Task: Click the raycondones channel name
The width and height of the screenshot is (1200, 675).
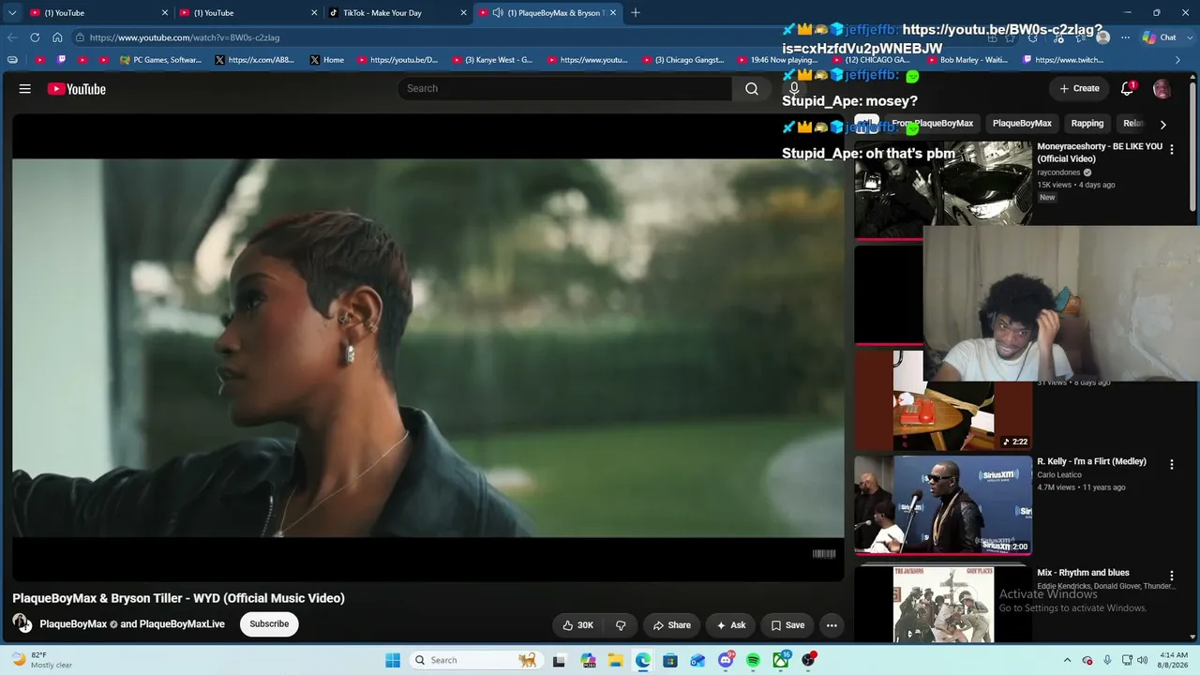Action: click(1058, 172)
